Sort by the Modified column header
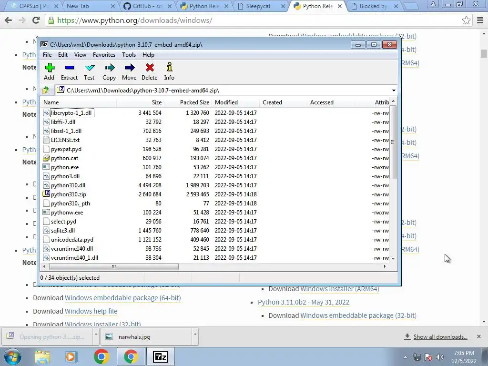This screenshot has width=488, height=366. pyautogui.click(x=235, y=102)
